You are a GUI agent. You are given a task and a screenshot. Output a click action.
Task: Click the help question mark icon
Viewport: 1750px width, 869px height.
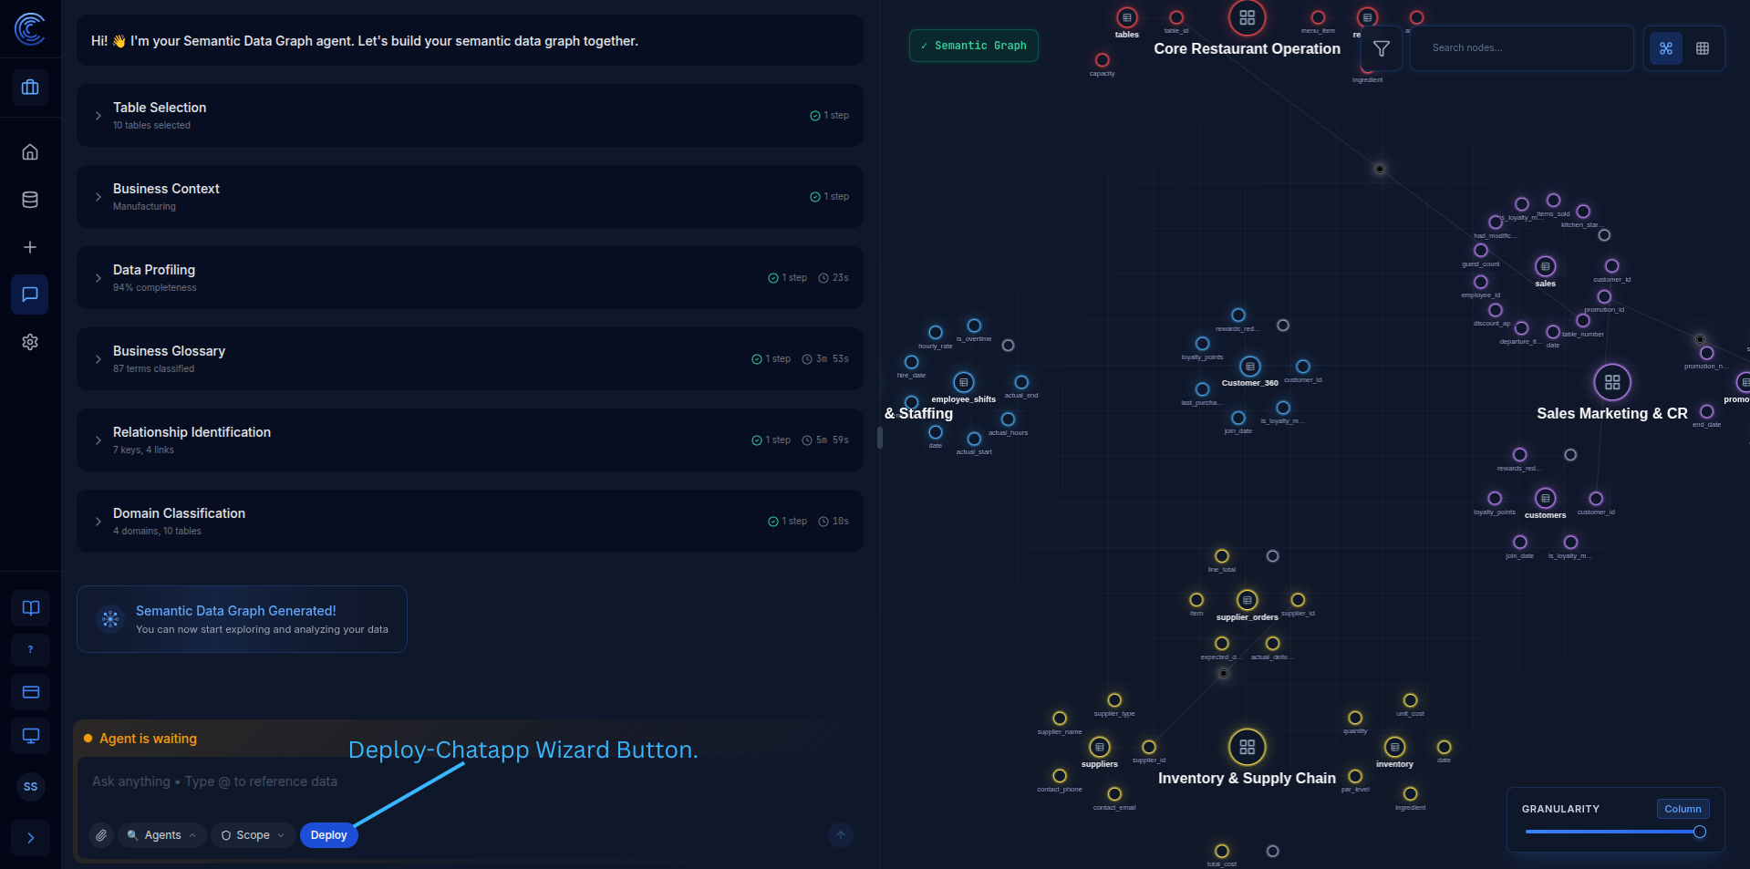(x=31, y=650)
